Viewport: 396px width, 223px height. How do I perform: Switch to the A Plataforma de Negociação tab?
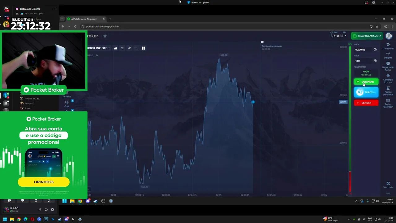tap(85, 19)
